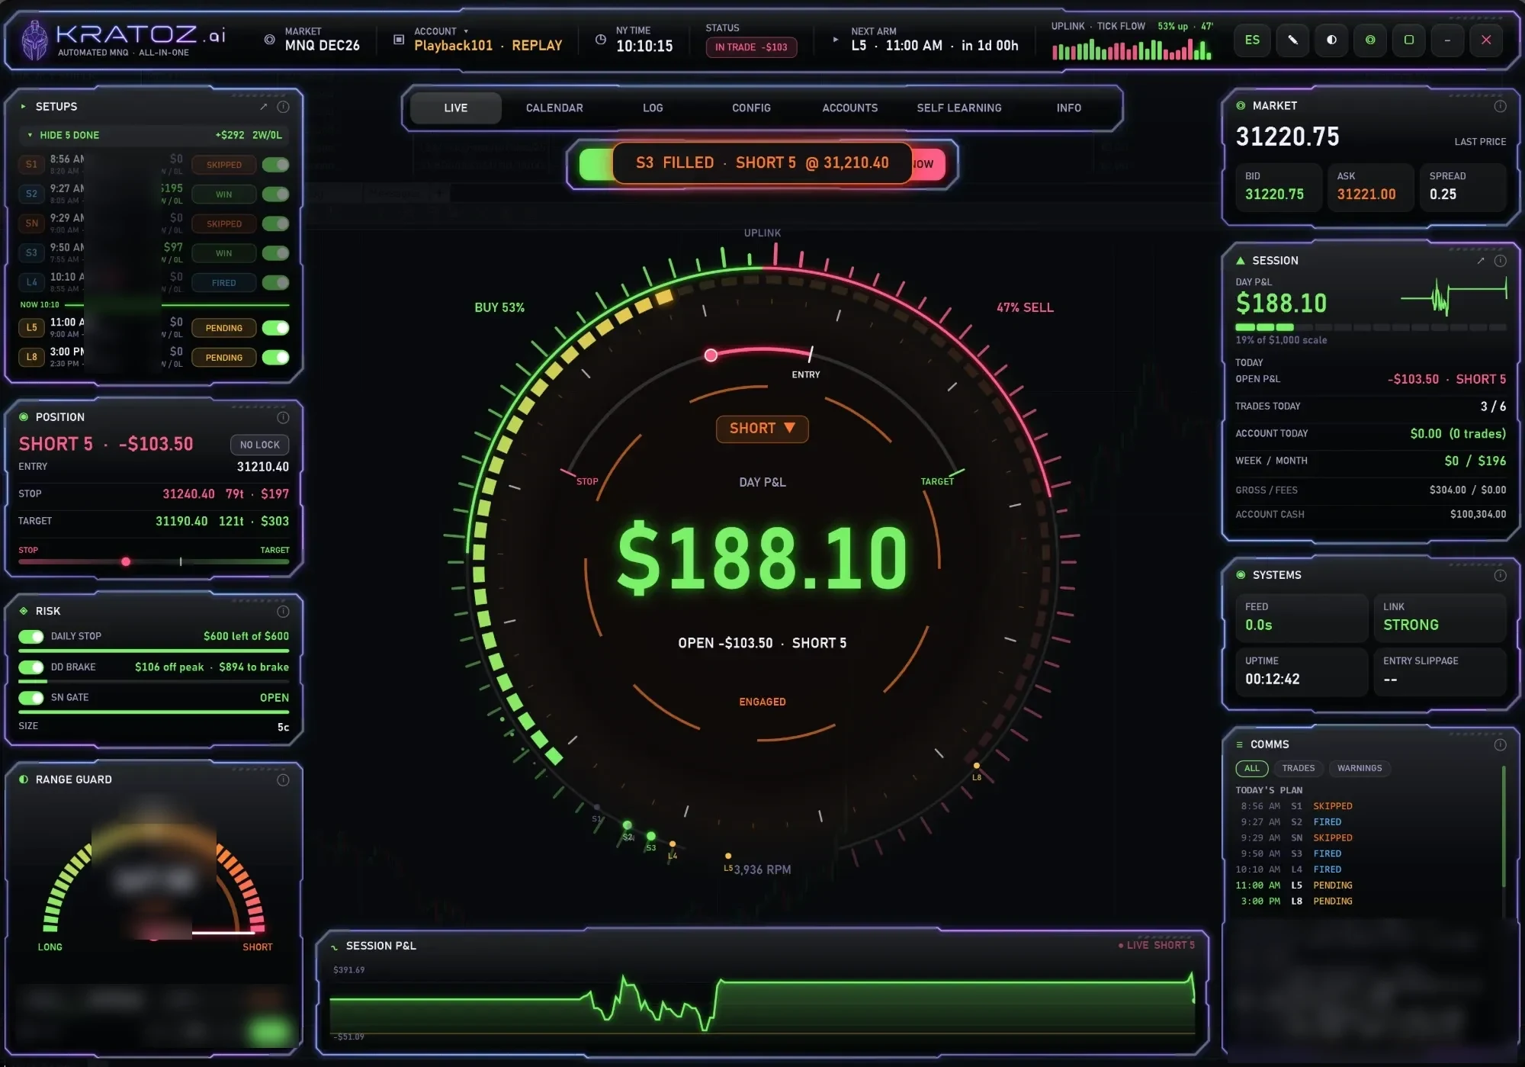Toggle the Daily Stop switch
This screenshot has width=1525, height=1067.
(x=31, y=636)
